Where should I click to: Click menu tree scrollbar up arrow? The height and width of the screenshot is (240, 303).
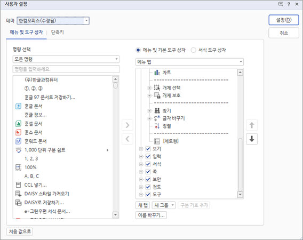coord(240,73)
